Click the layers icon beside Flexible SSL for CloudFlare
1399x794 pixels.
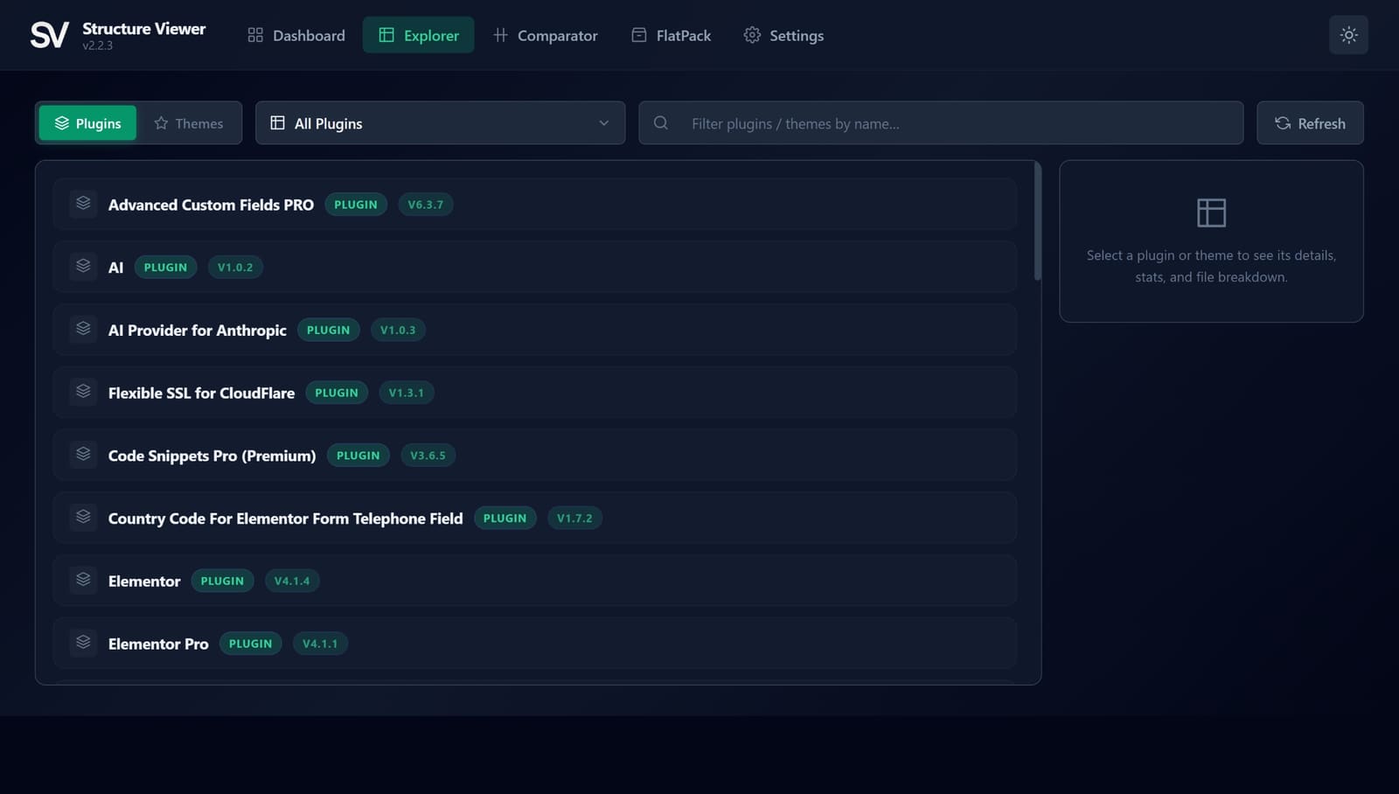pos(83,392)
